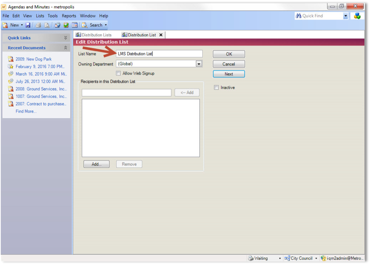
Task: Click the Search toolbar icon
Action: point(84,25)
